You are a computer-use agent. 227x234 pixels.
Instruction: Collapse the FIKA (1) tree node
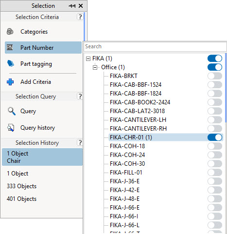coord(88,58)
